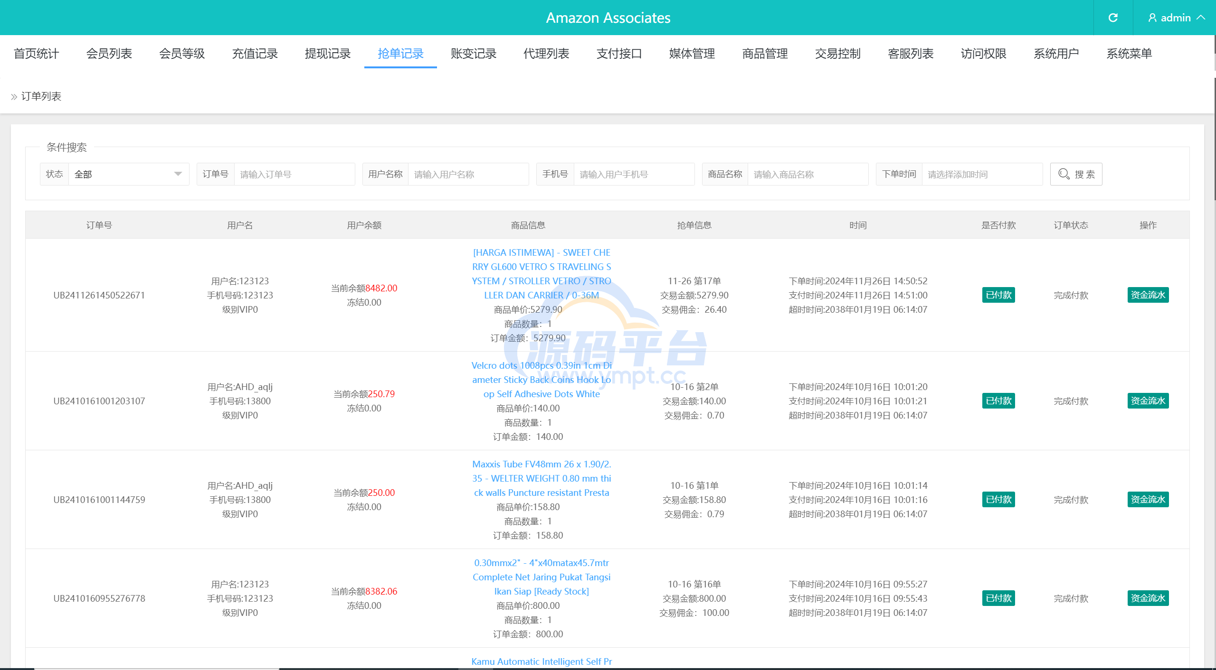
Task: Click 资金流水 for order UB2410160955276778
Action: tap(1148, 598)
